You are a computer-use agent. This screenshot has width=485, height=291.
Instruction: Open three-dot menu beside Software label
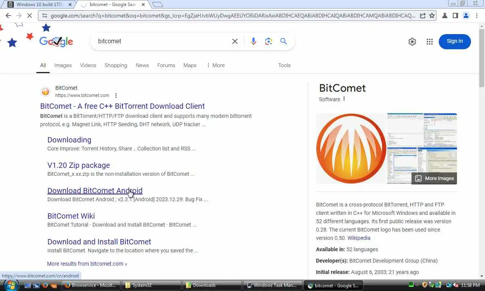(344, 99)
